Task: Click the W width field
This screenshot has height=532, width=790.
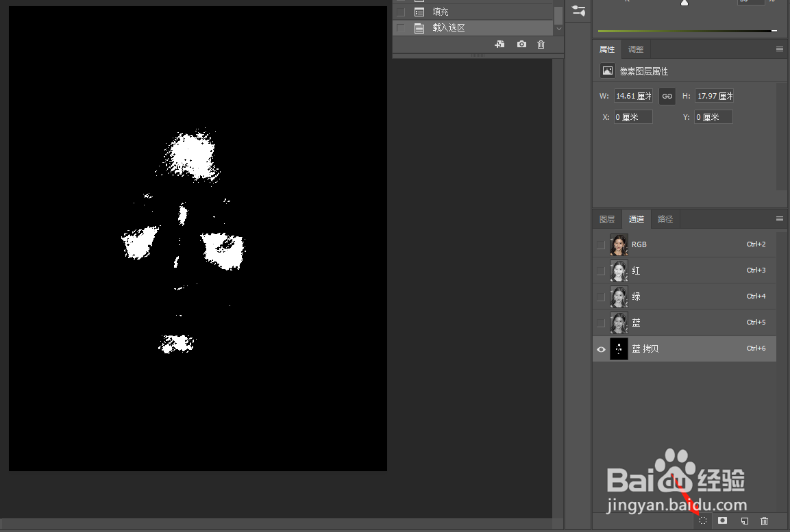Action: click(633, 96)
